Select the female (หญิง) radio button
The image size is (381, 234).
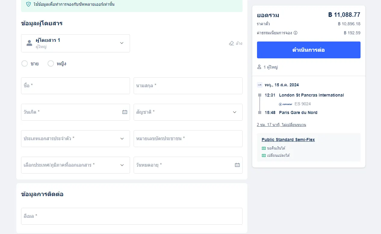pyautogui.click(x=51, y=63)
